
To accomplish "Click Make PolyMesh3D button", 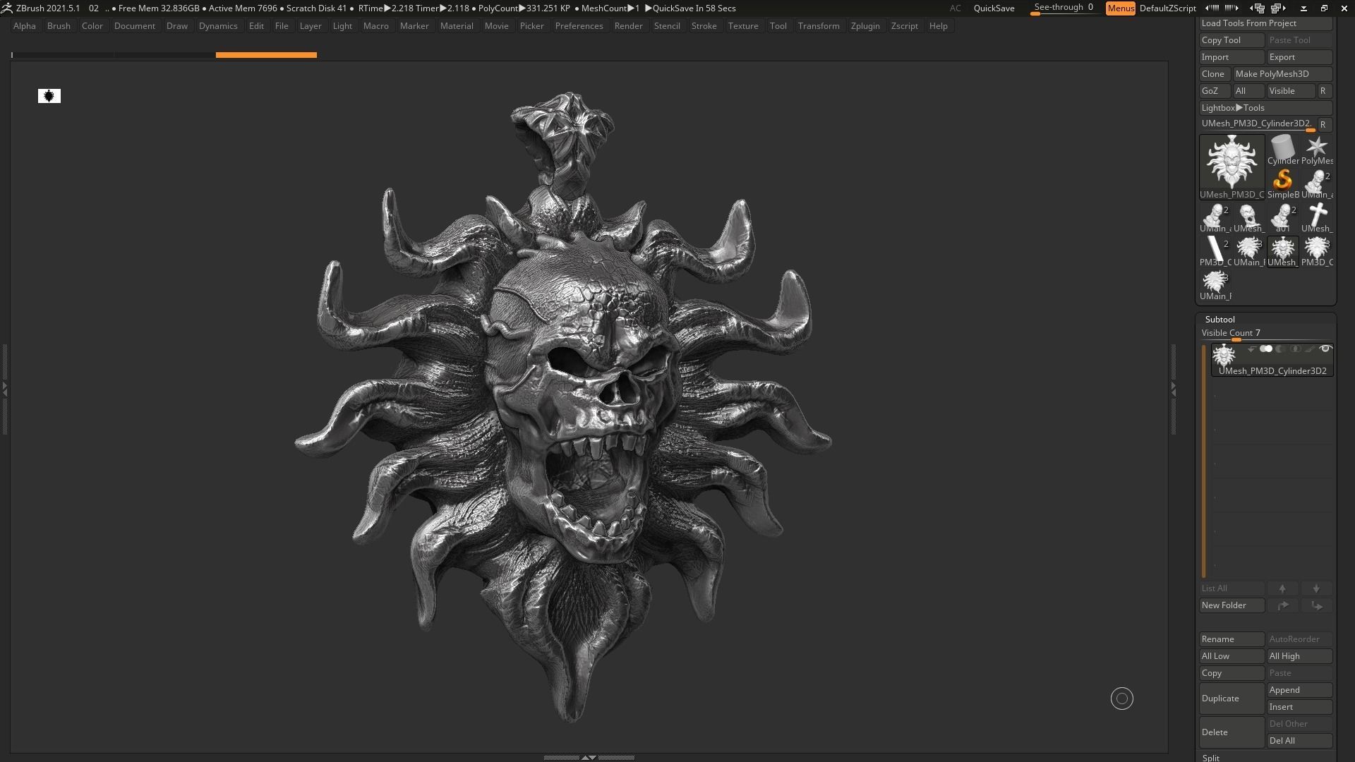I will [1282, 74].
